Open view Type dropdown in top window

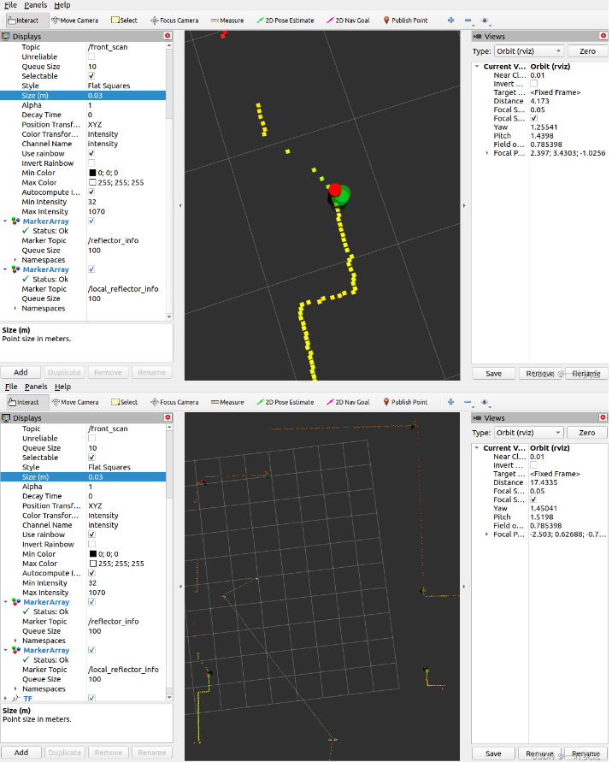pyautogui.click(x=528, y=51)
